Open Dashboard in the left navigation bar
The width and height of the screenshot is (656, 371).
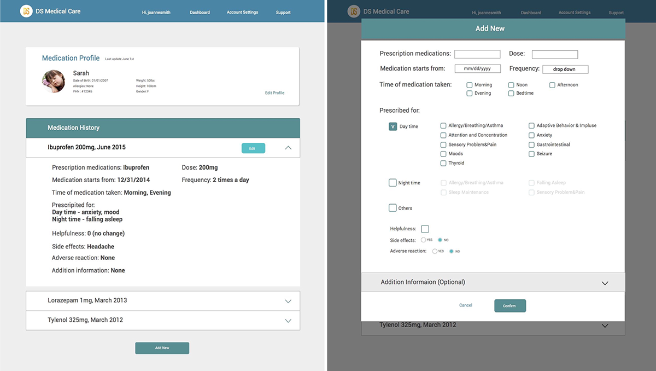pyautogui.click(x=200, y=13)
